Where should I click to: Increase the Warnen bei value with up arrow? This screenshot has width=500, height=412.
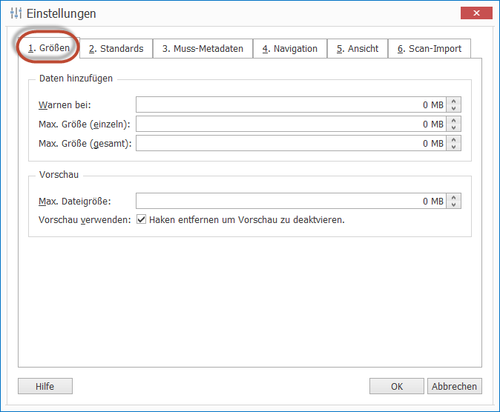tap(455, 102)
